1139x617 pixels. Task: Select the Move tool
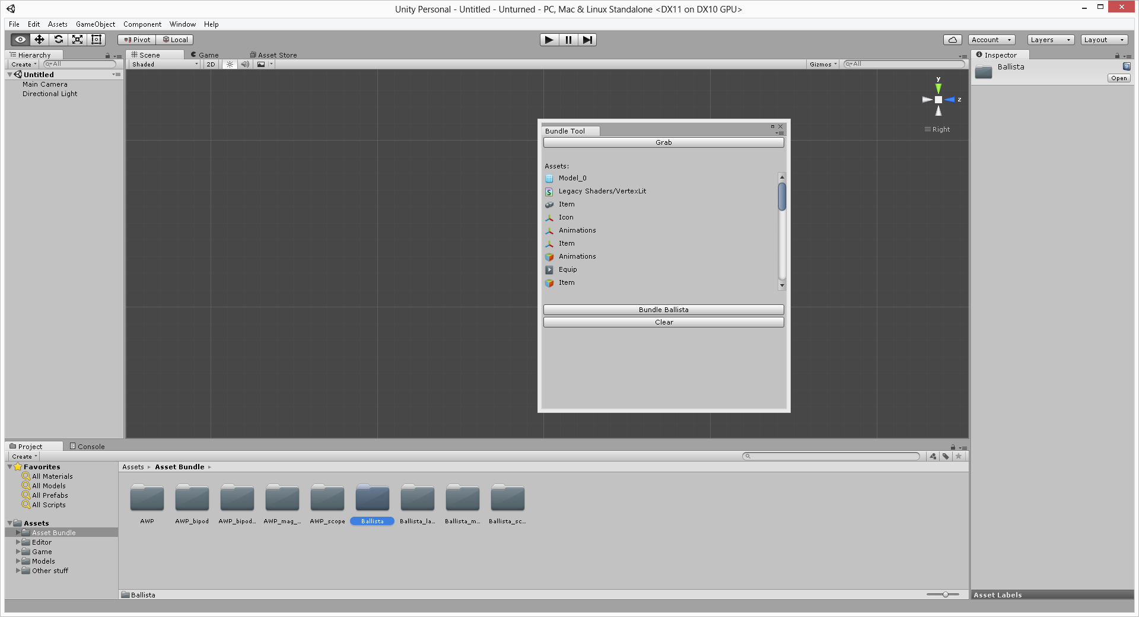(x=39, y=40)
